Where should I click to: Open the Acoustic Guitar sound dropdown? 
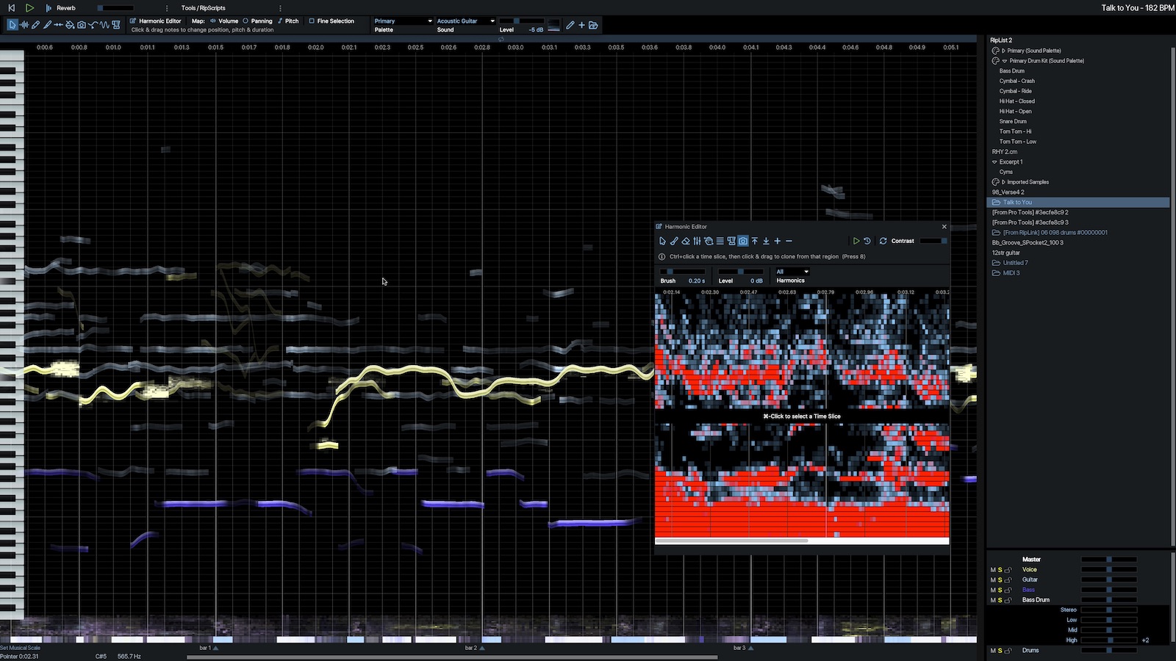(x=465, y=21)
